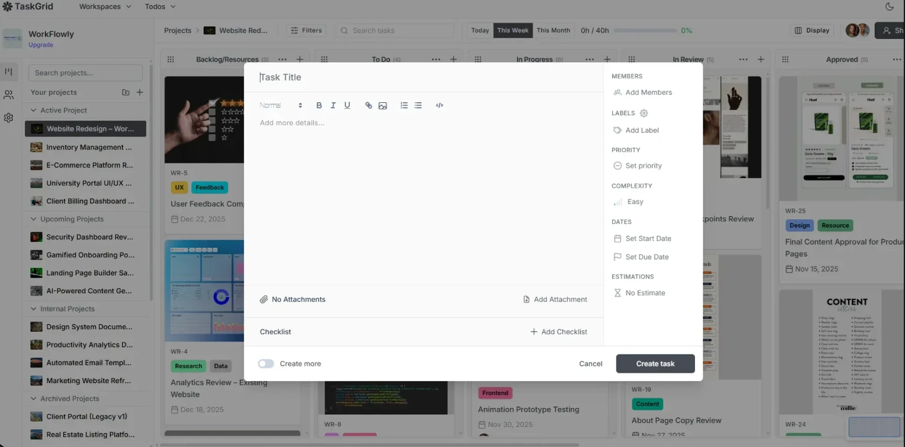Open Inventory Management project in sidebar
The image size is (905, 447).
(87, 147)
